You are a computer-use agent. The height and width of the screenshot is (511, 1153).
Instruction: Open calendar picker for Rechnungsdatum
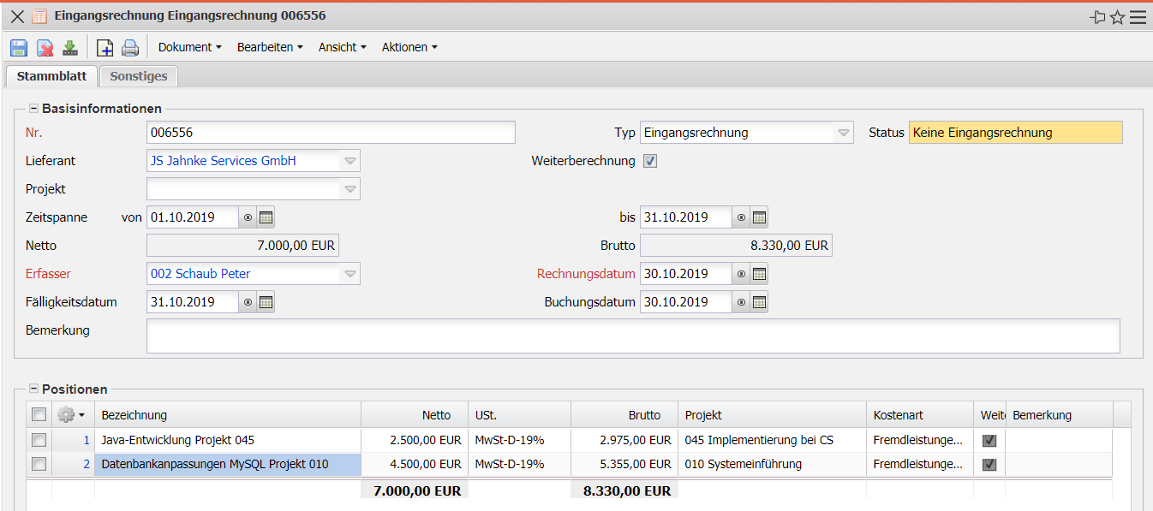[760, 275]
